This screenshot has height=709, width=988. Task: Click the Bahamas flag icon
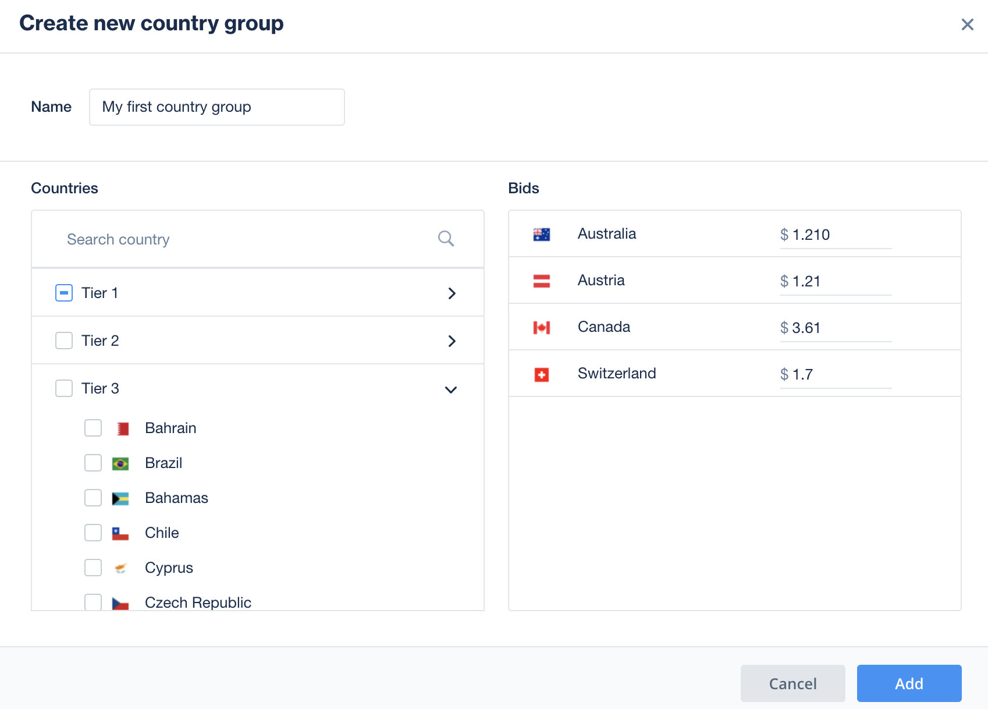120,499
